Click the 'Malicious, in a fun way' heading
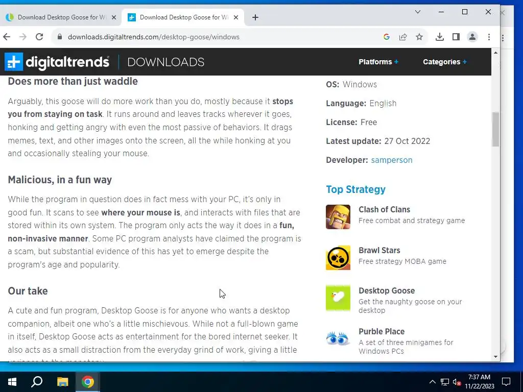This screenshot has height=392, width=523. (60, 180)
